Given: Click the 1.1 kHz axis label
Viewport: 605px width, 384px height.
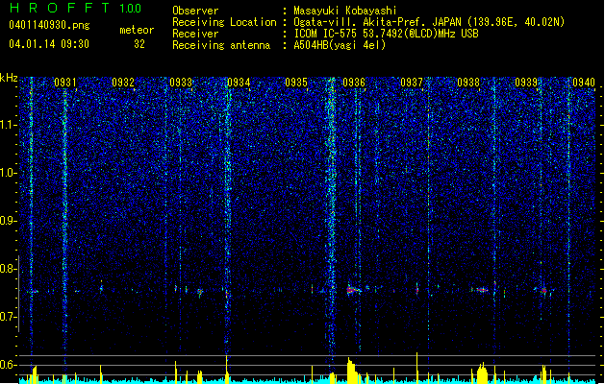Looking at the screenshot, I should 8,125.
